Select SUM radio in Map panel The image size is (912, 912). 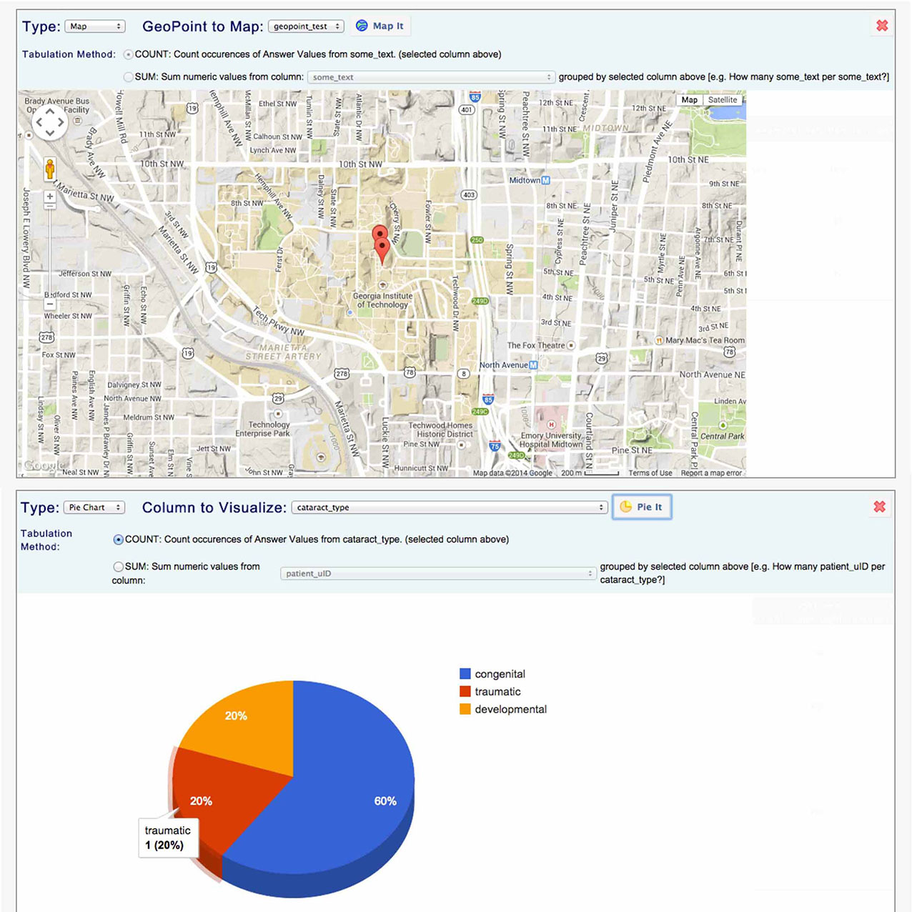(x=129, y=76)
